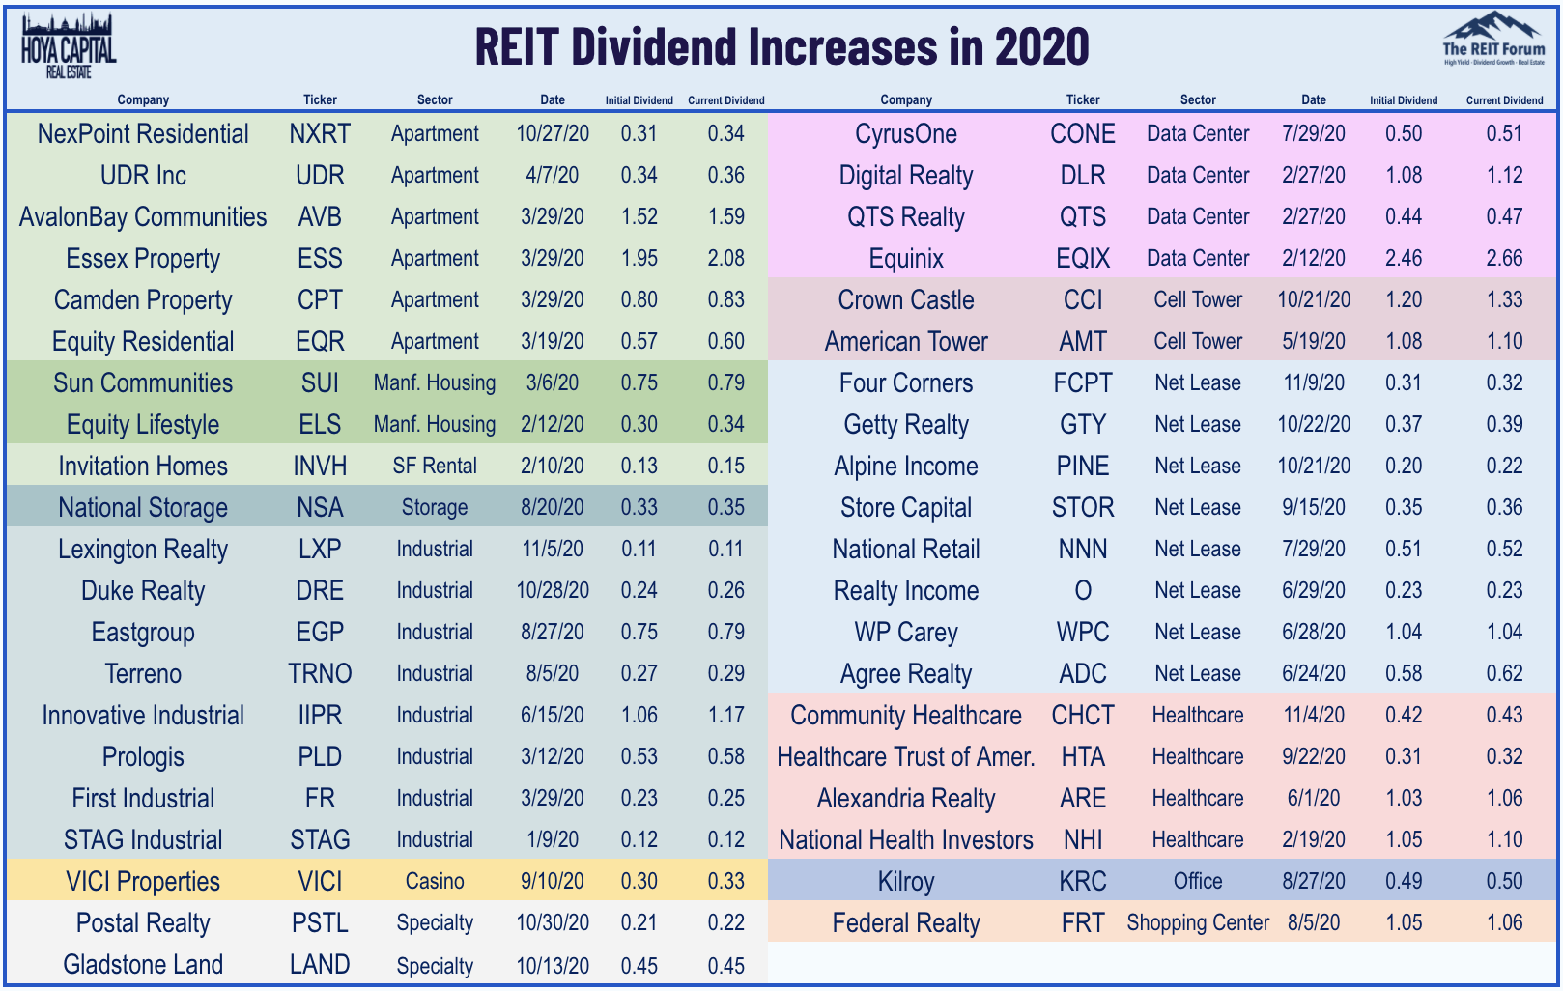Click Equinix current dividend 2.66
Image resolution: width=1563 pixels, height=991 pixels.
pyautogui.click(x=1505, y=259)
